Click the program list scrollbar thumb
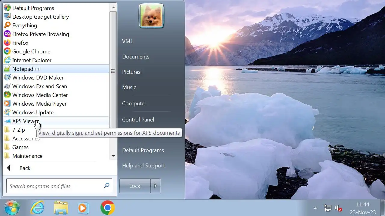Screen dimensions: 385x216 click(113, 71)
